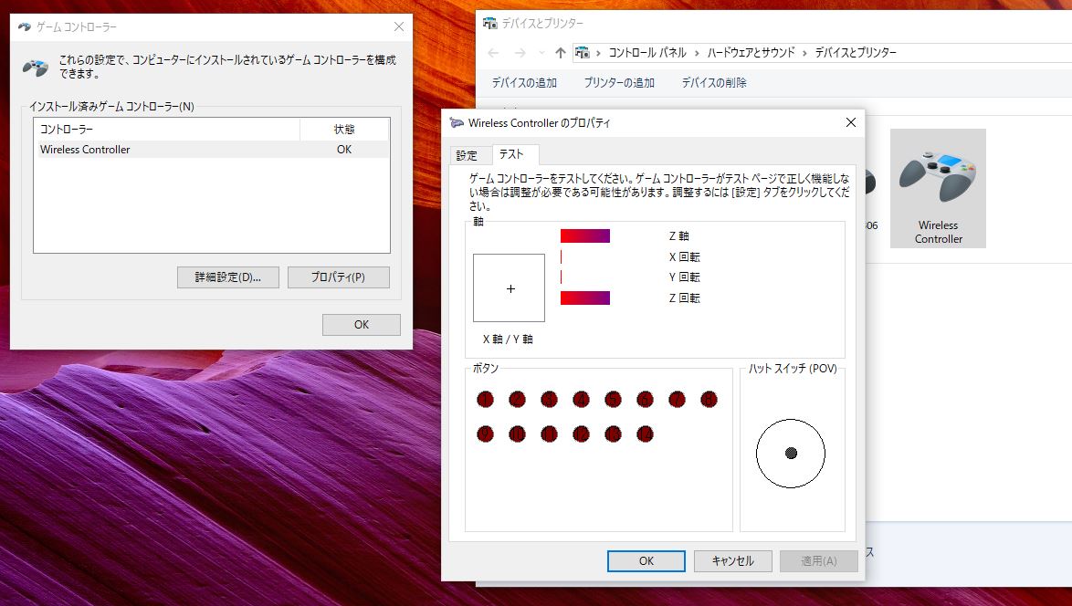Viewport: 1072px width, 606px height.
Task: Click the Z 軸 axis bar
Action: (585, 235)
